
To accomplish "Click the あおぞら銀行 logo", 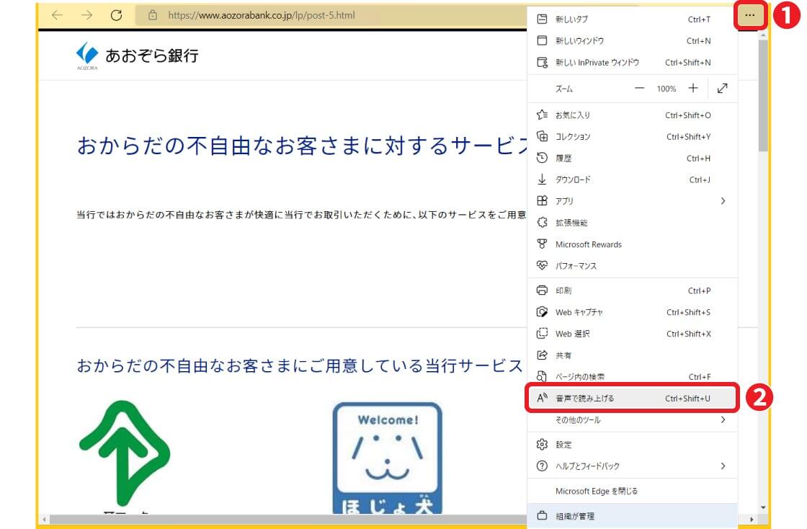I will coord(137,55).
